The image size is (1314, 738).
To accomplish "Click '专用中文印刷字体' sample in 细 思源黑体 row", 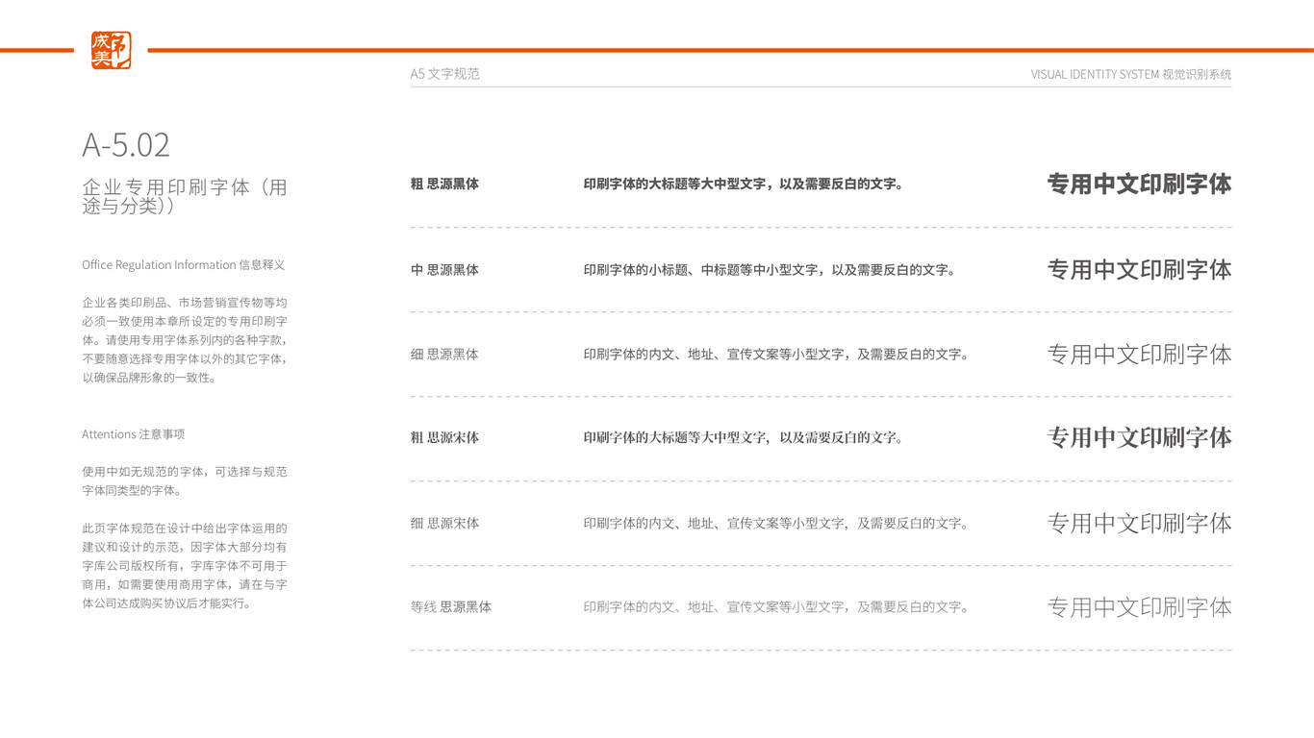I will [x=1139, y=355].
